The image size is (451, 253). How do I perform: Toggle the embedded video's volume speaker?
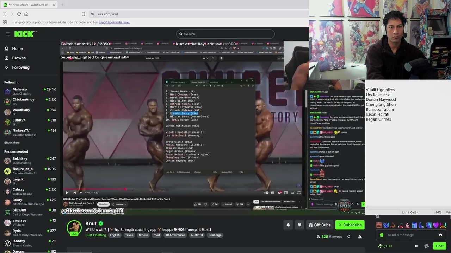81,193
